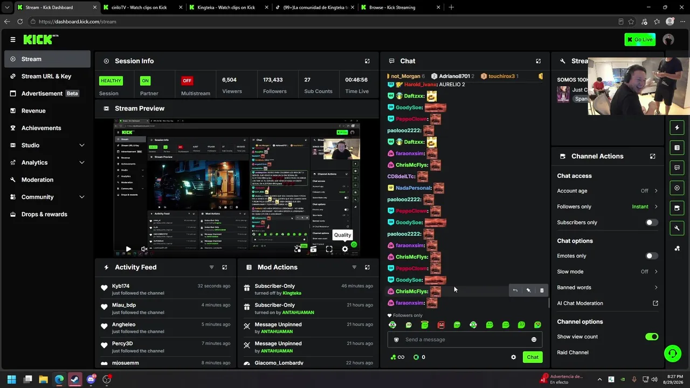Open Slow mode setting
690x388 pixels.
coord(608,272)
